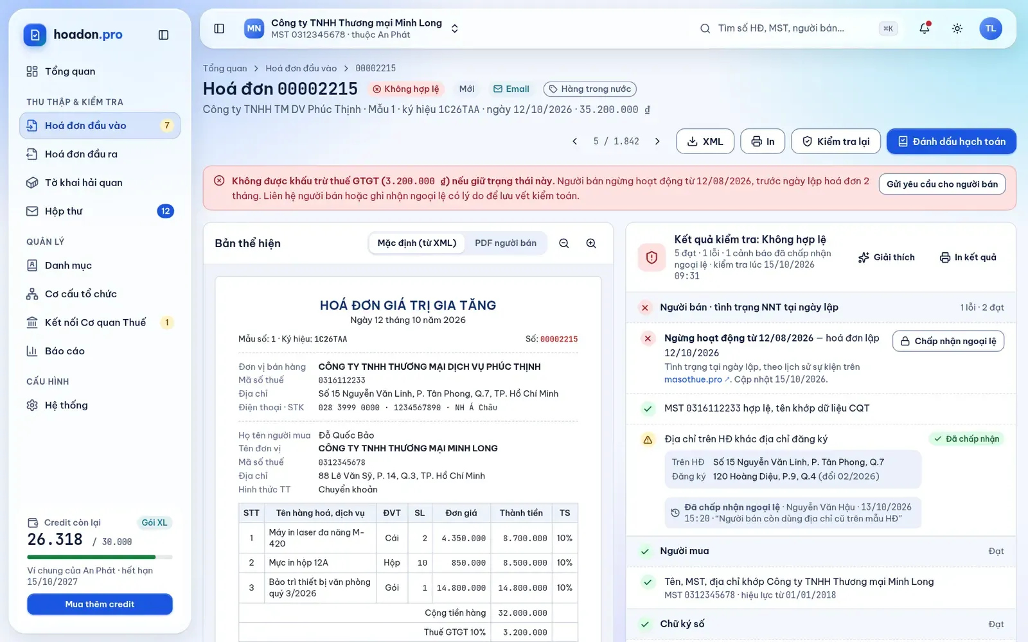The image size is (1028, 642).
Task: Open the TL user avatar menu
Action: tap(990, 28)
